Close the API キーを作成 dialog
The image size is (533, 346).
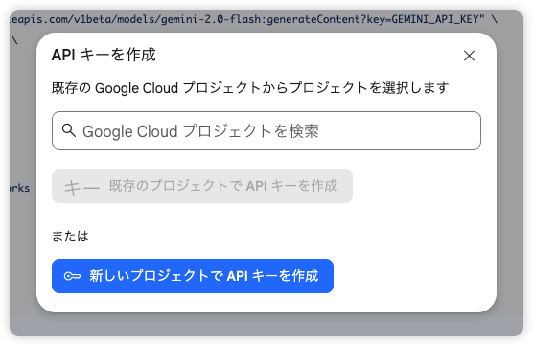(x=469, y=56)
